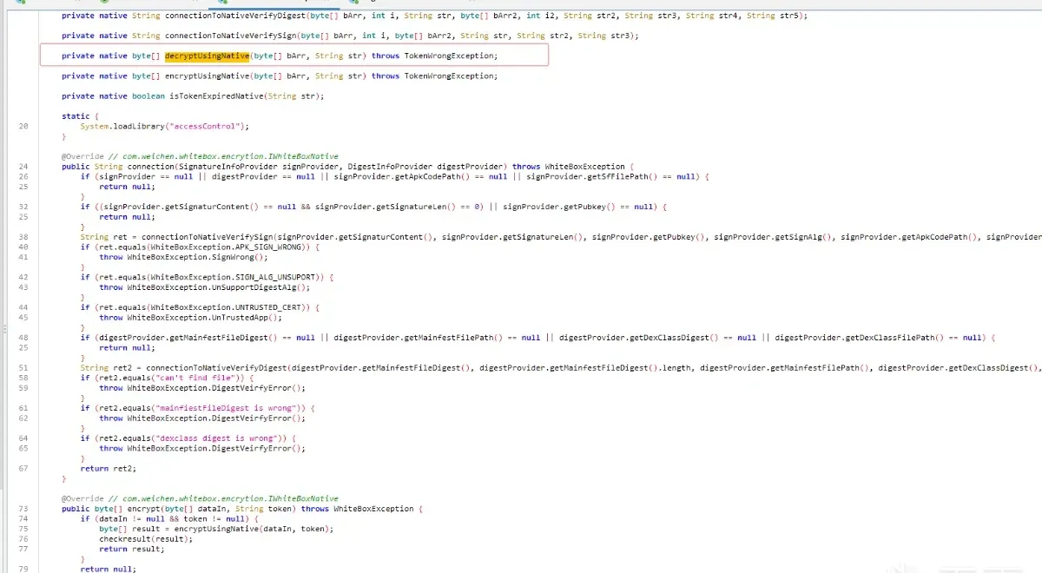Click line number 58 in the gutter

23,378
